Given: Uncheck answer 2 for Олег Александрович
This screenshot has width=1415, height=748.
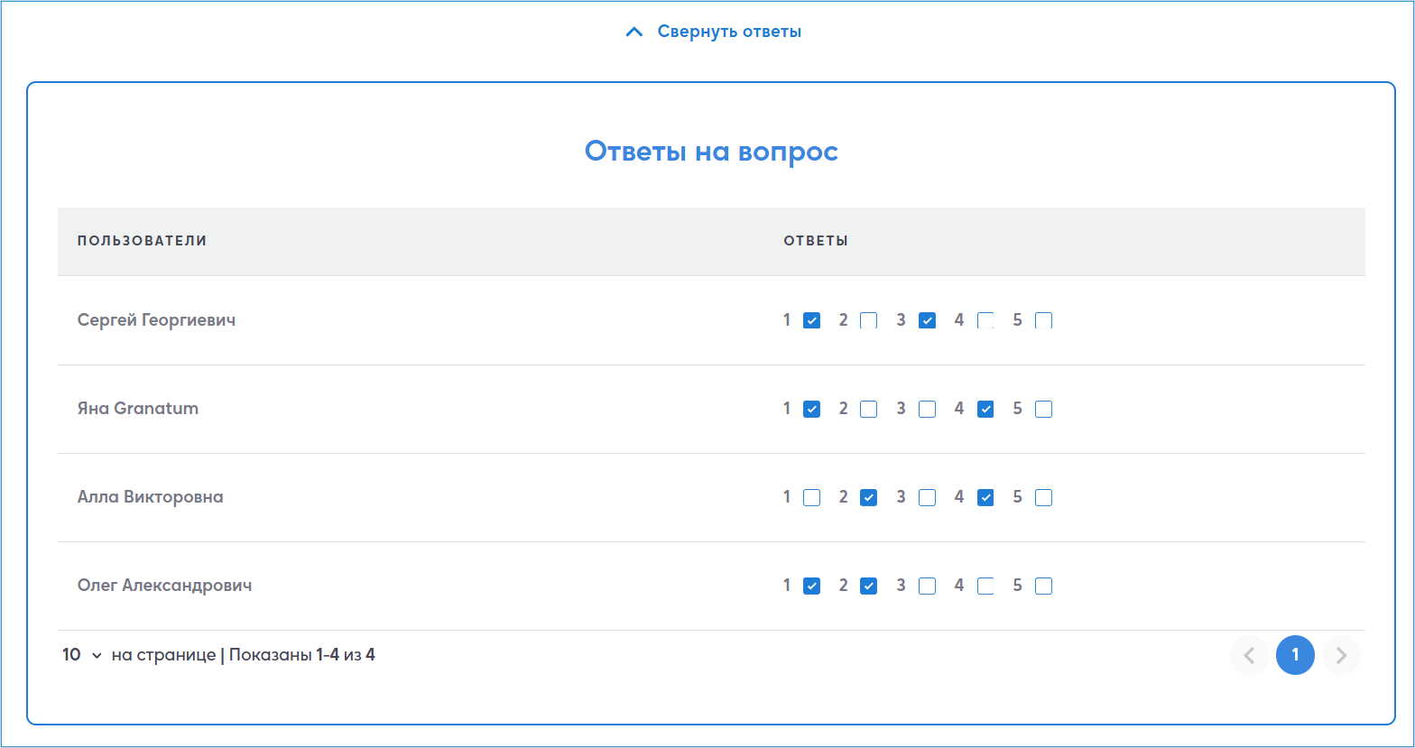Looking at the screenshot, I should pyautogui.click(x=868, y=586).
